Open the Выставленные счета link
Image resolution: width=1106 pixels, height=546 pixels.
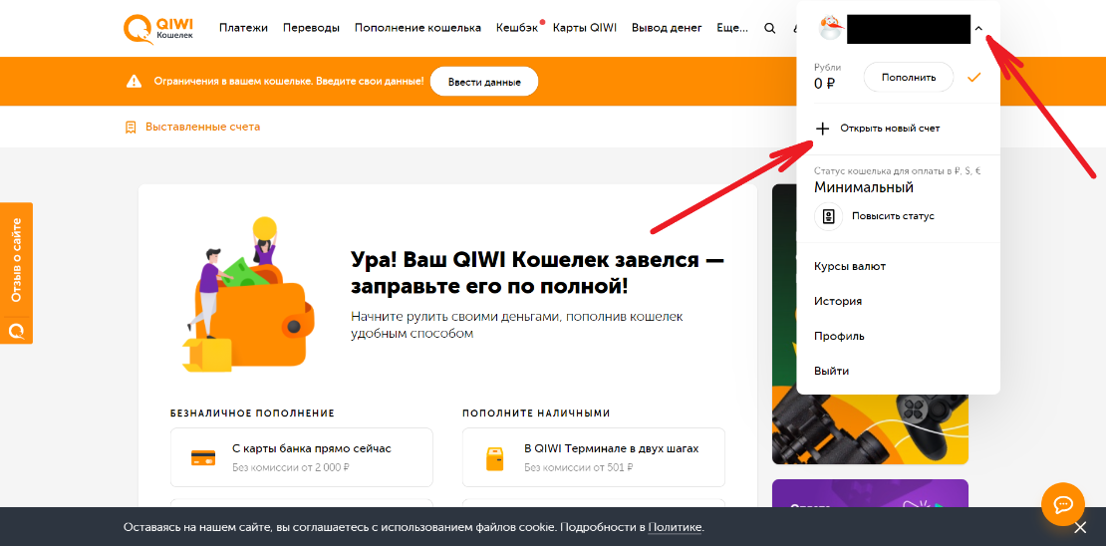(202, 128)
